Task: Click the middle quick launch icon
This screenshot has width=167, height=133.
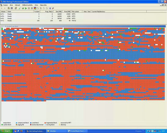Action: [19, 131]
